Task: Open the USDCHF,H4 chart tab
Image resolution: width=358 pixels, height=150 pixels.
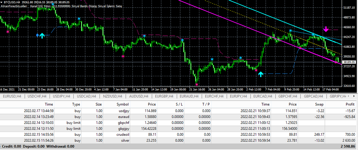Action: coord(37,96)
